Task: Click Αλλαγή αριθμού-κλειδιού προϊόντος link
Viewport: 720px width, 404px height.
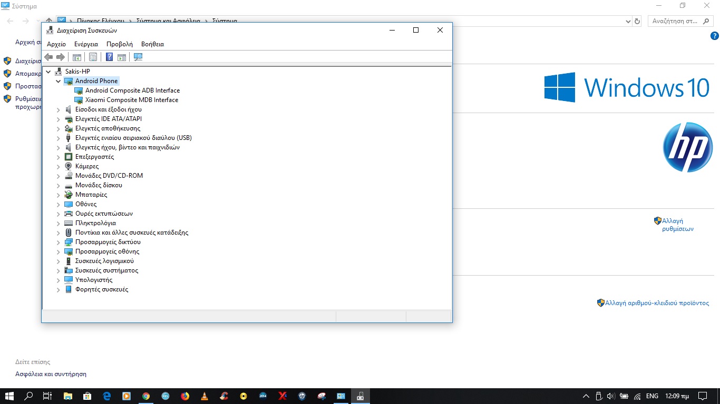Action: pyautogui.click(x=657, y=303)
